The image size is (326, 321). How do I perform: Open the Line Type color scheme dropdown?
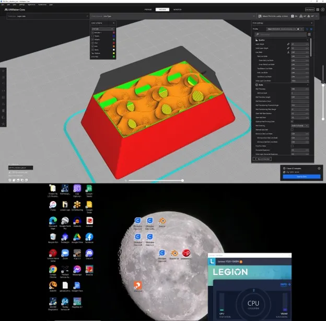(103, 29)
